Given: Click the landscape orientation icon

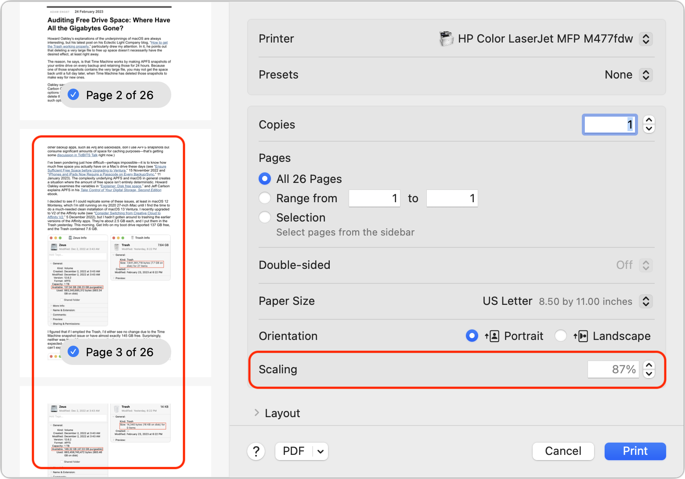Looking at the screenshot, I should click(x=580, y=336).
